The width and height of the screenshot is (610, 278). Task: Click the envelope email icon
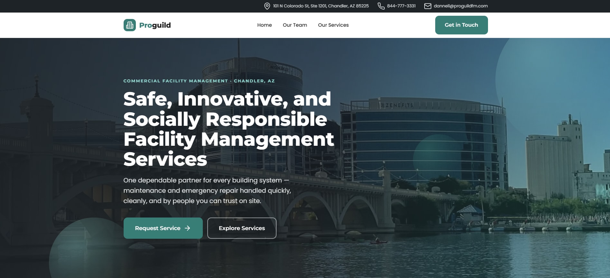[x=428, y=6]
